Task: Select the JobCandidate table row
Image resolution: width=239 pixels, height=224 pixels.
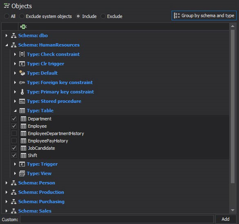Action: tap(120, 148)
